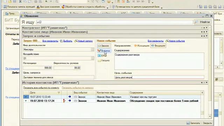Click the 'Вероятность успеха' field with 99.00
Image resolution: width=224 pixels, height=126 pixels.
pos(67,68)
